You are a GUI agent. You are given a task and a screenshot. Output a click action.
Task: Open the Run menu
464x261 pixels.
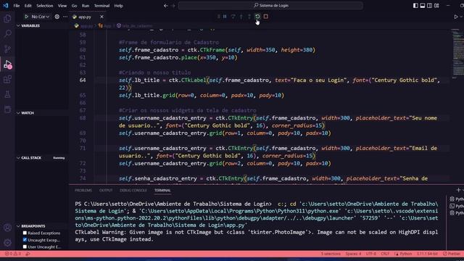click(x=86, y=6)
